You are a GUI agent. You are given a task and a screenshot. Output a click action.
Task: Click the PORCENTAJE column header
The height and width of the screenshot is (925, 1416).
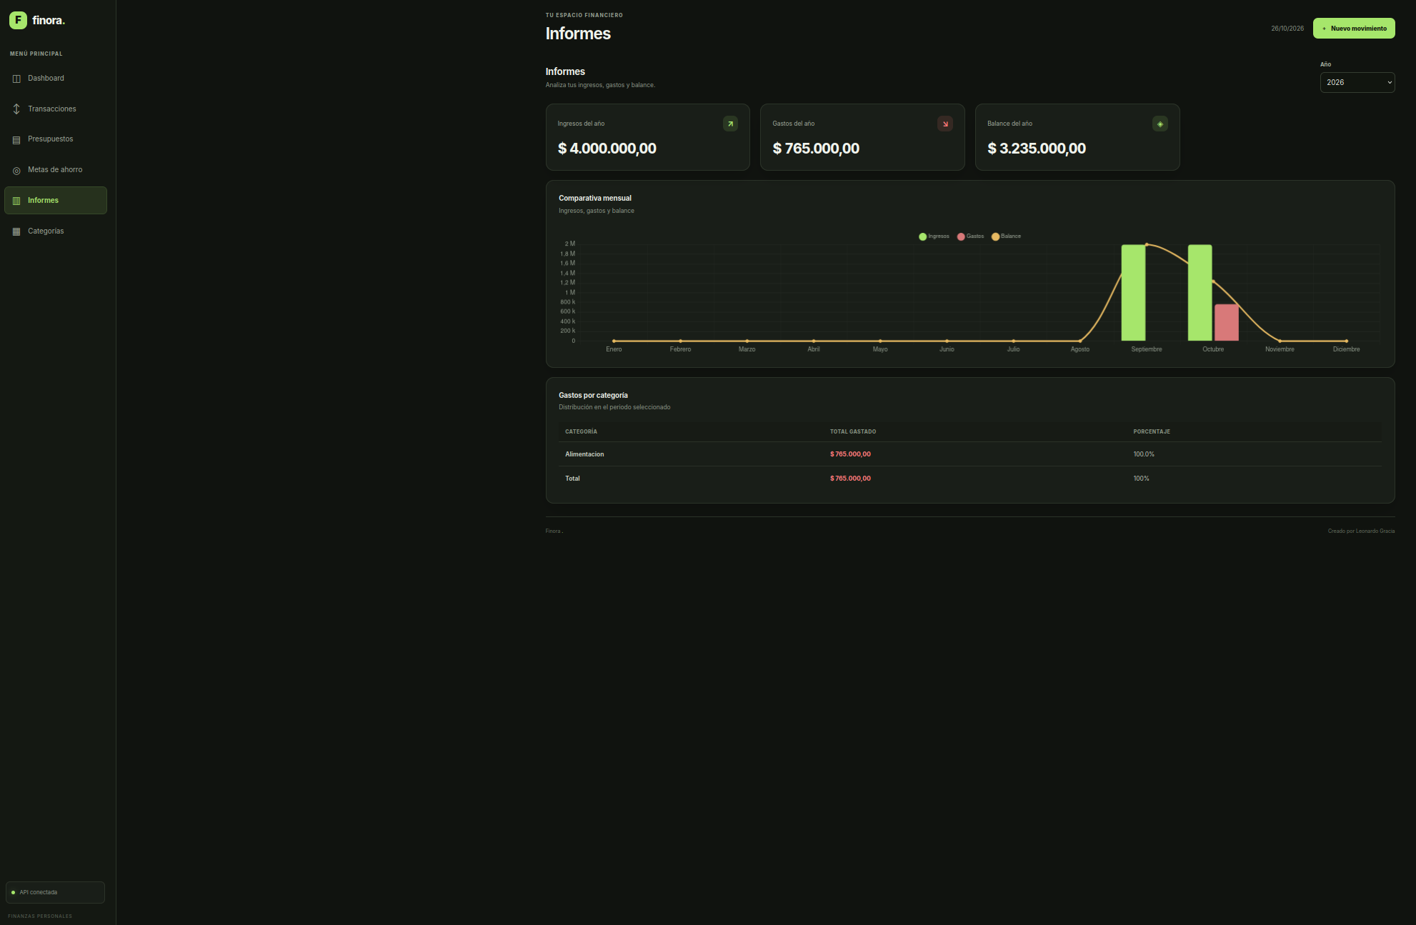[1152, 431]
